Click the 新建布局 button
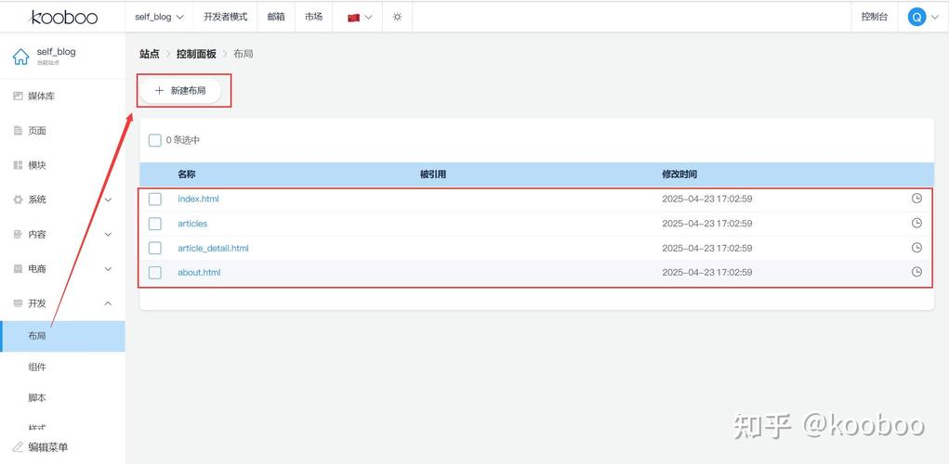This screenshot has height=464, width=949. tap(181, 91)
